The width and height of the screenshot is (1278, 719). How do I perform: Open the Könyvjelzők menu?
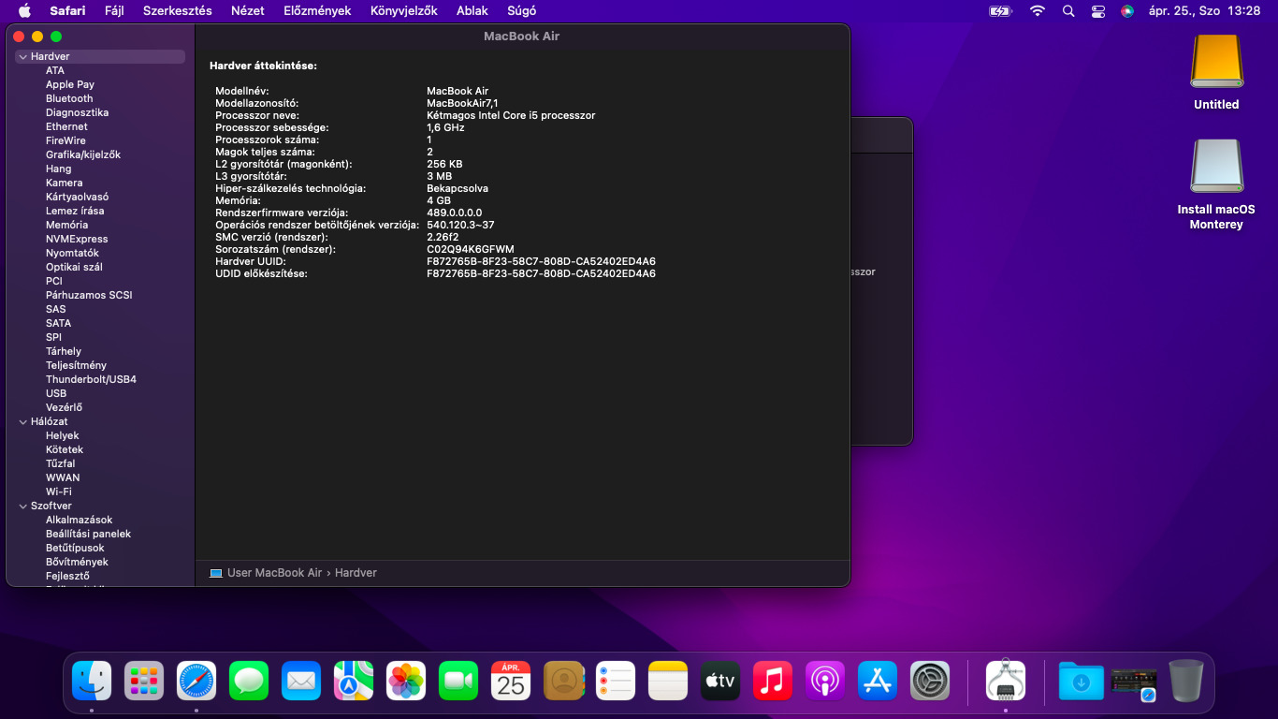(403, 11)
